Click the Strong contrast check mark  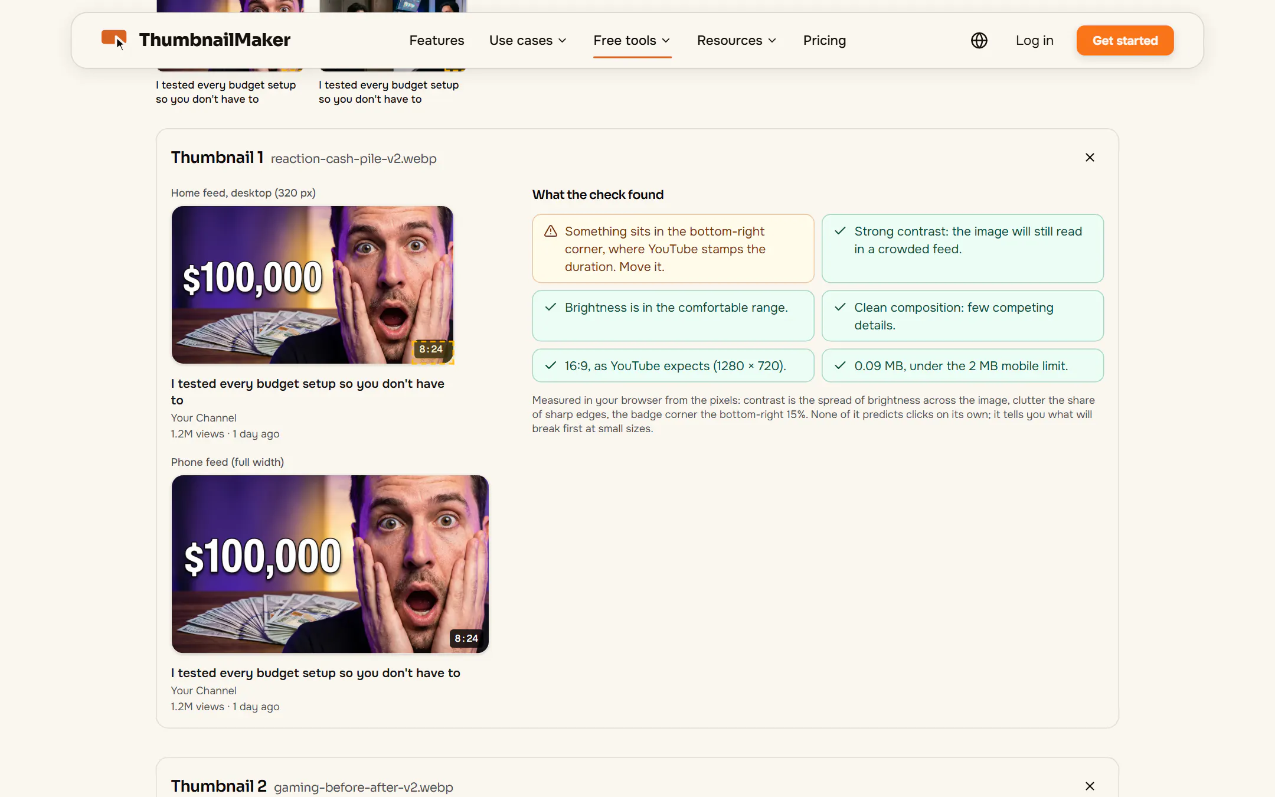coord(840,231)
